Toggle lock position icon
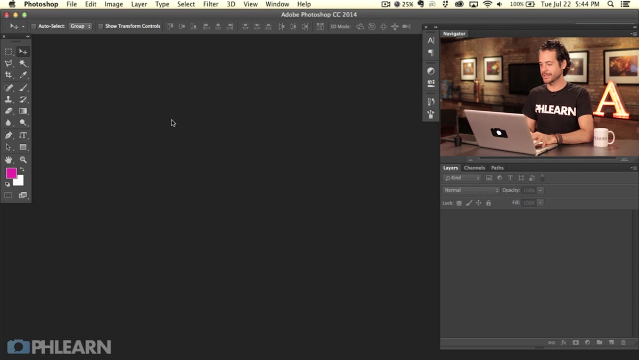The image size is (639, 360). pos(479,203)
